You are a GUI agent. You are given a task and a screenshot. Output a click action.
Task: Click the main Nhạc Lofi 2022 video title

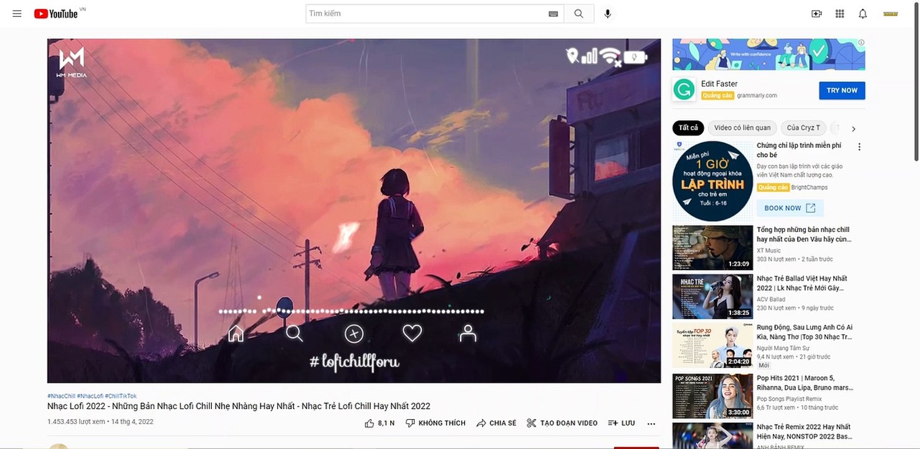tap(239, 406)
